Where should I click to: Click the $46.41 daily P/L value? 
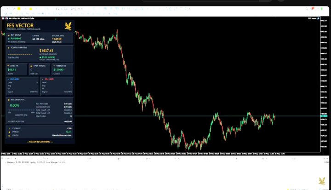pyautogui.click(x=11, y=69)
